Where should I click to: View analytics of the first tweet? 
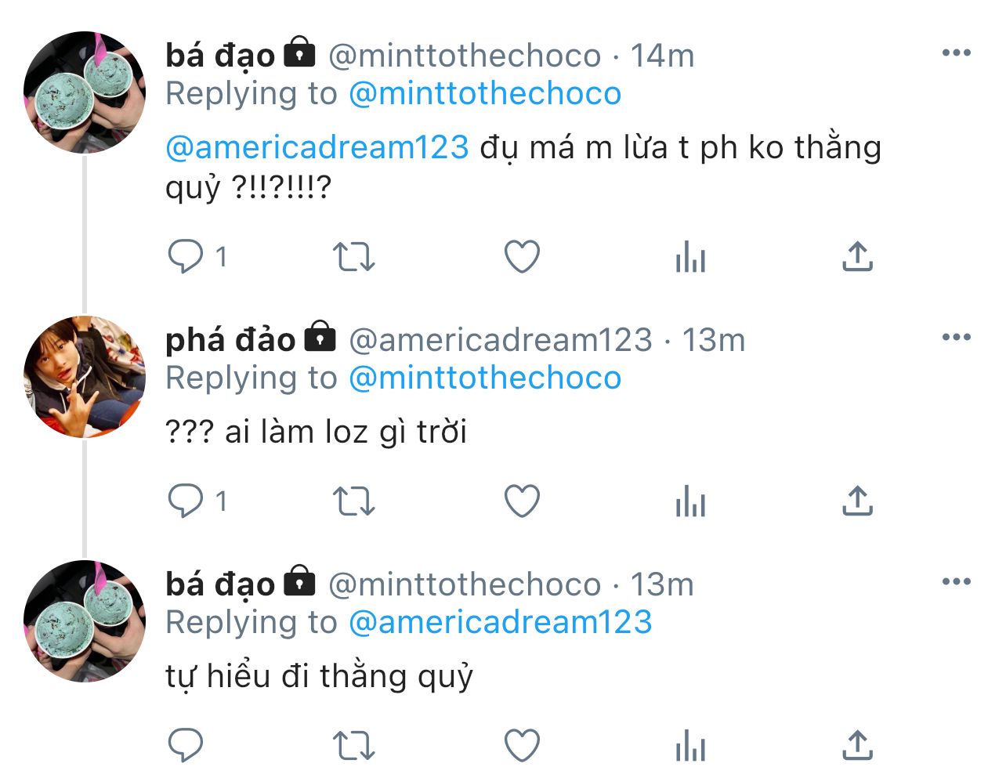point(690,256)
